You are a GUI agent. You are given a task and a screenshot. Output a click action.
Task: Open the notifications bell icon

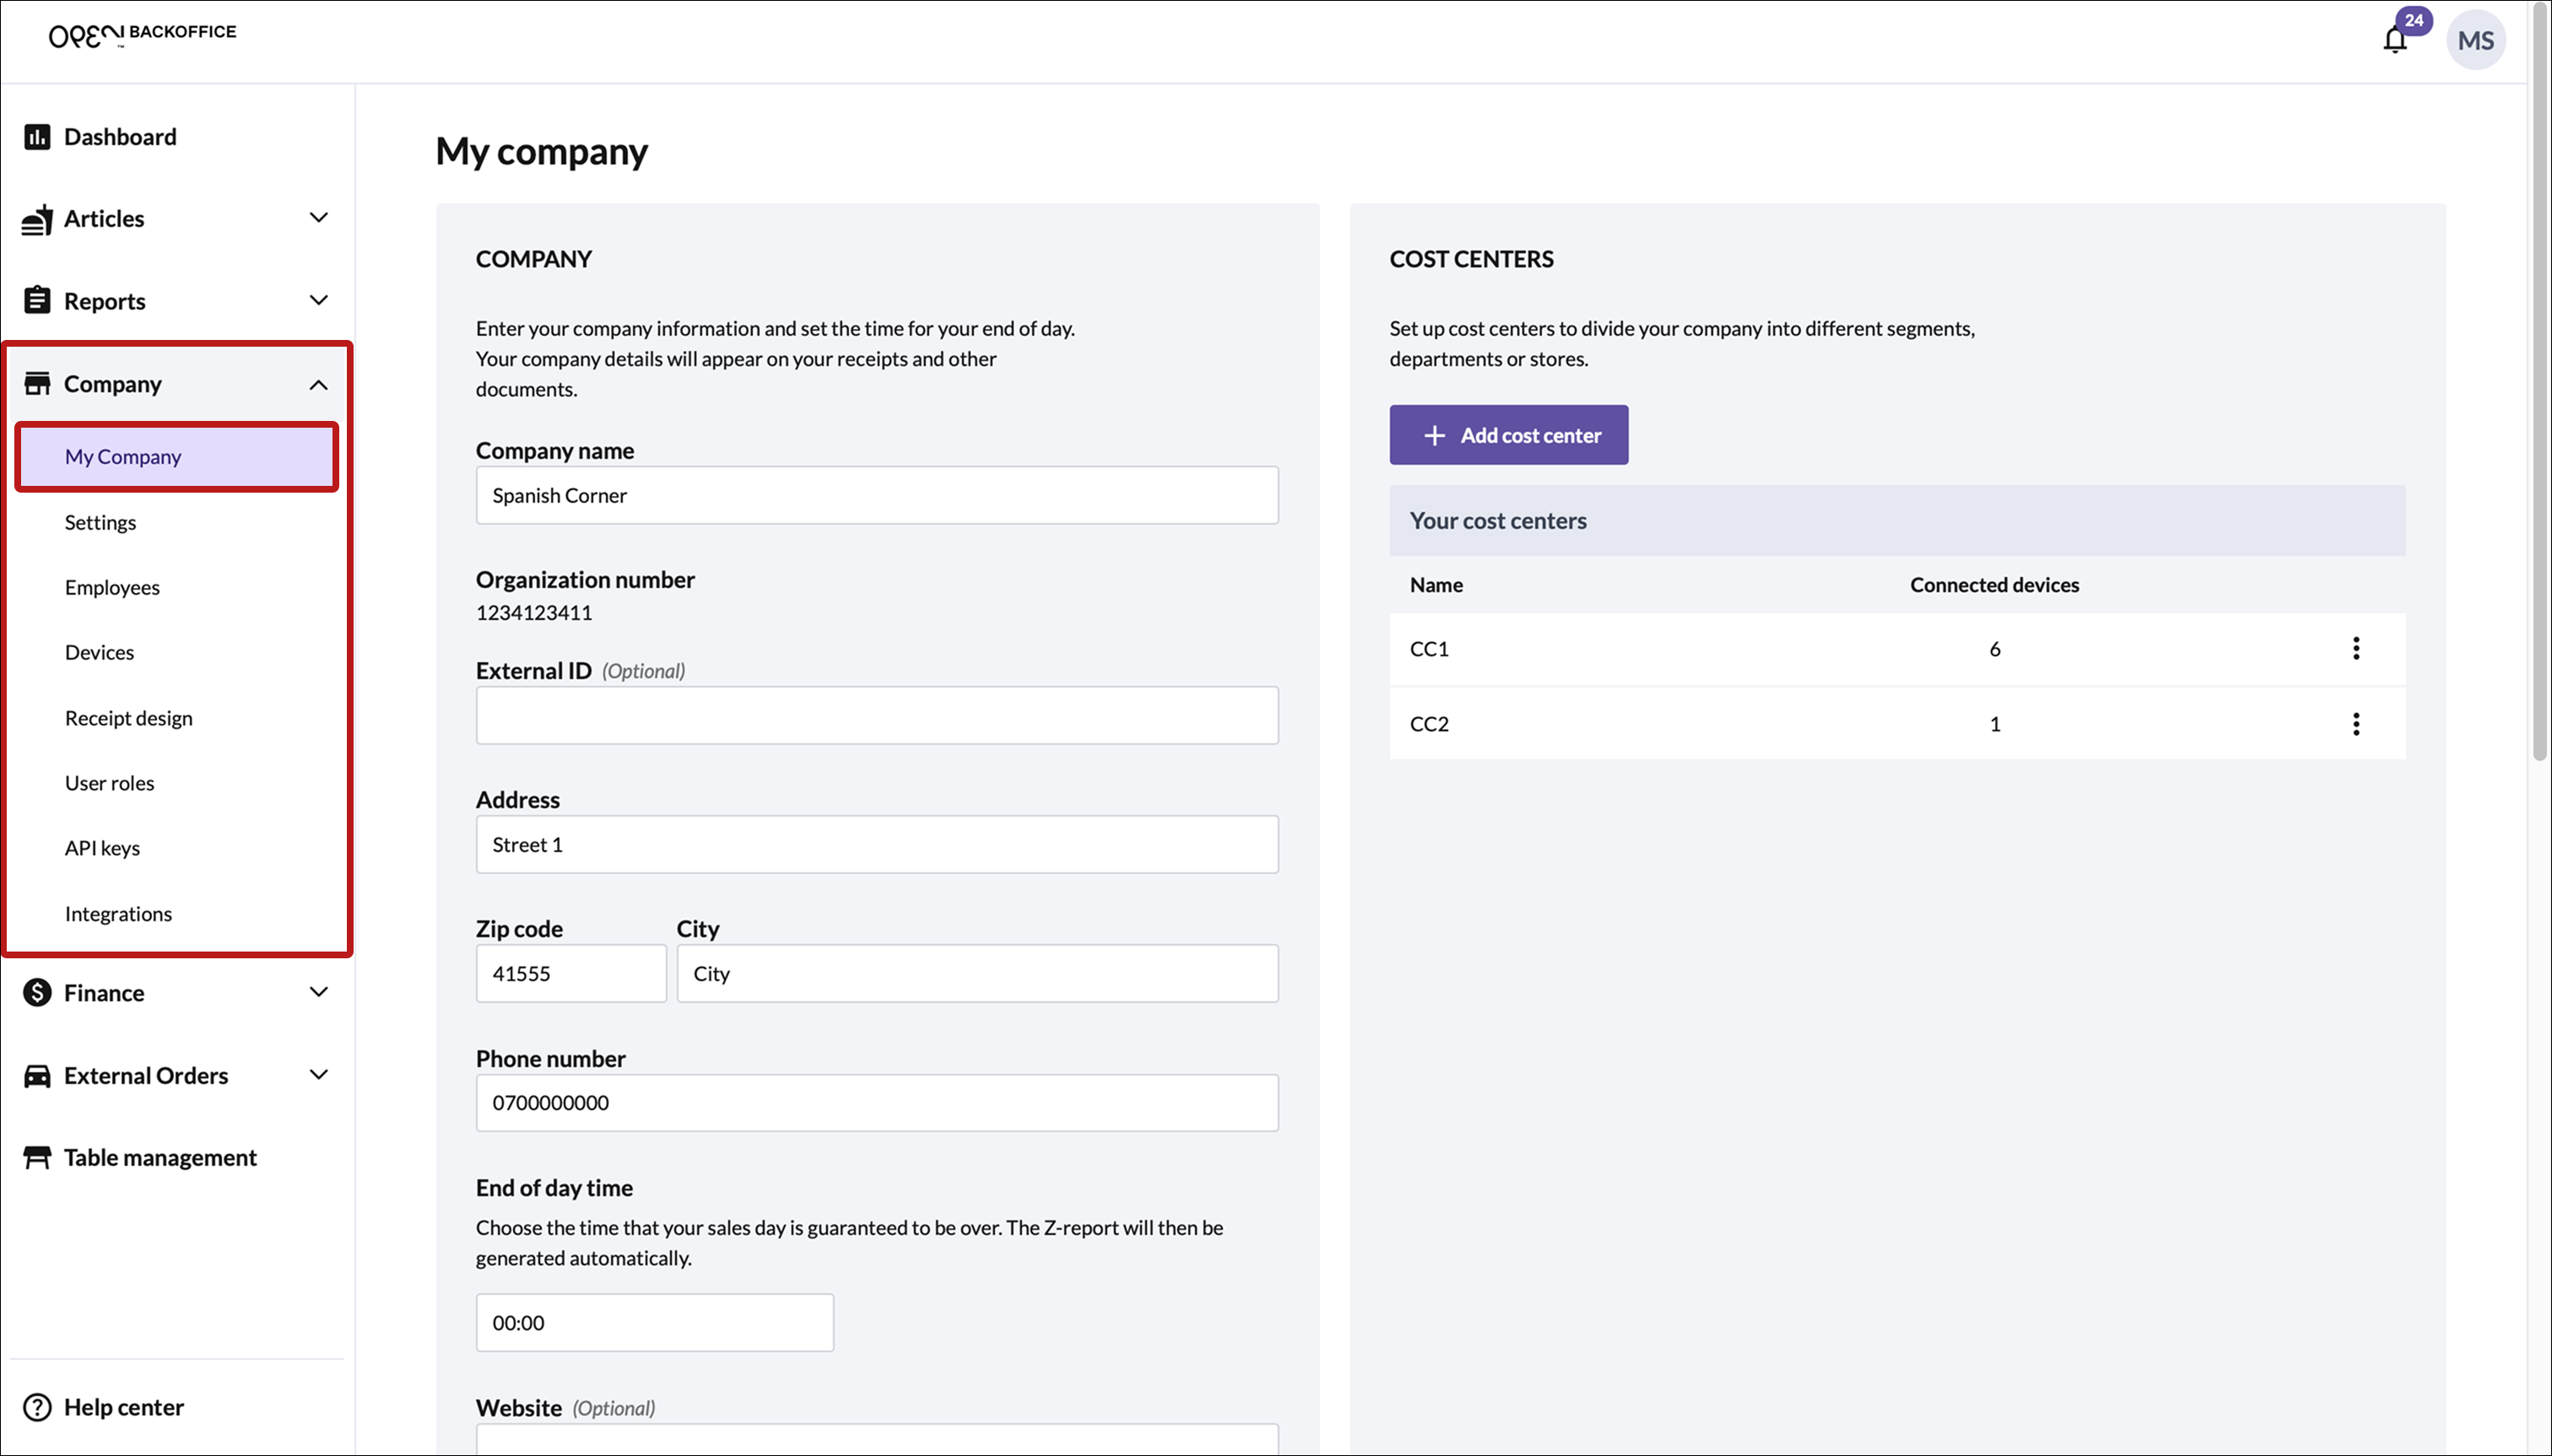pyautogui.click(x=2394, y=41)
